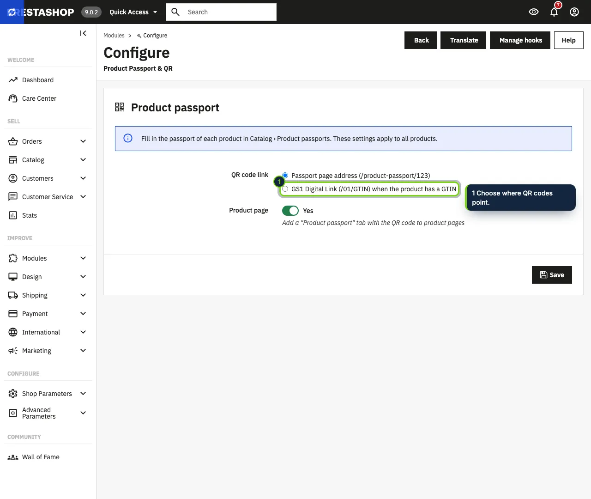Collapse the sidebar menu icon
Image resolution: width=591 pixels, height=499 pixels.
83,33
